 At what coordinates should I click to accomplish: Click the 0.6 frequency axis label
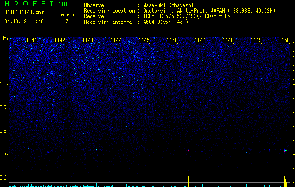4,178
